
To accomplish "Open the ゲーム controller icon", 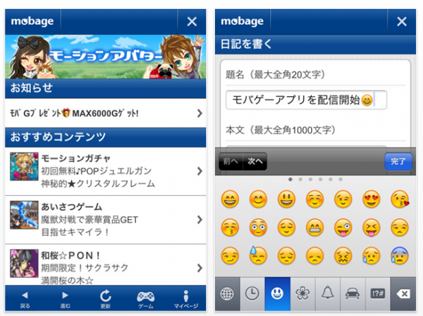I will [146, 296].
